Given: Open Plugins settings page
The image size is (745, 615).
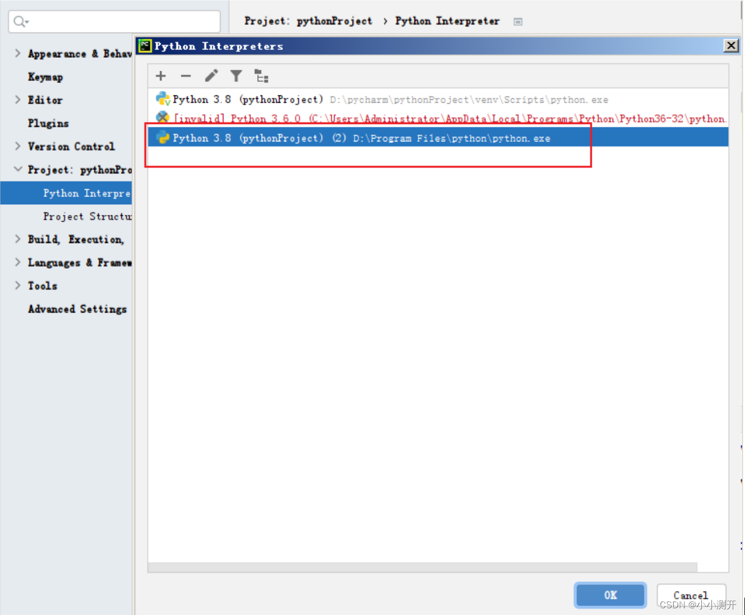Looking at the screenshot, I should [x=48, y=123].
